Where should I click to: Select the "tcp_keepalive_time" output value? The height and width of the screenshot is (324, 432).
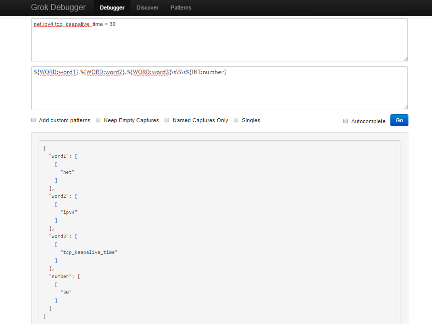click(x=89, y=252)
